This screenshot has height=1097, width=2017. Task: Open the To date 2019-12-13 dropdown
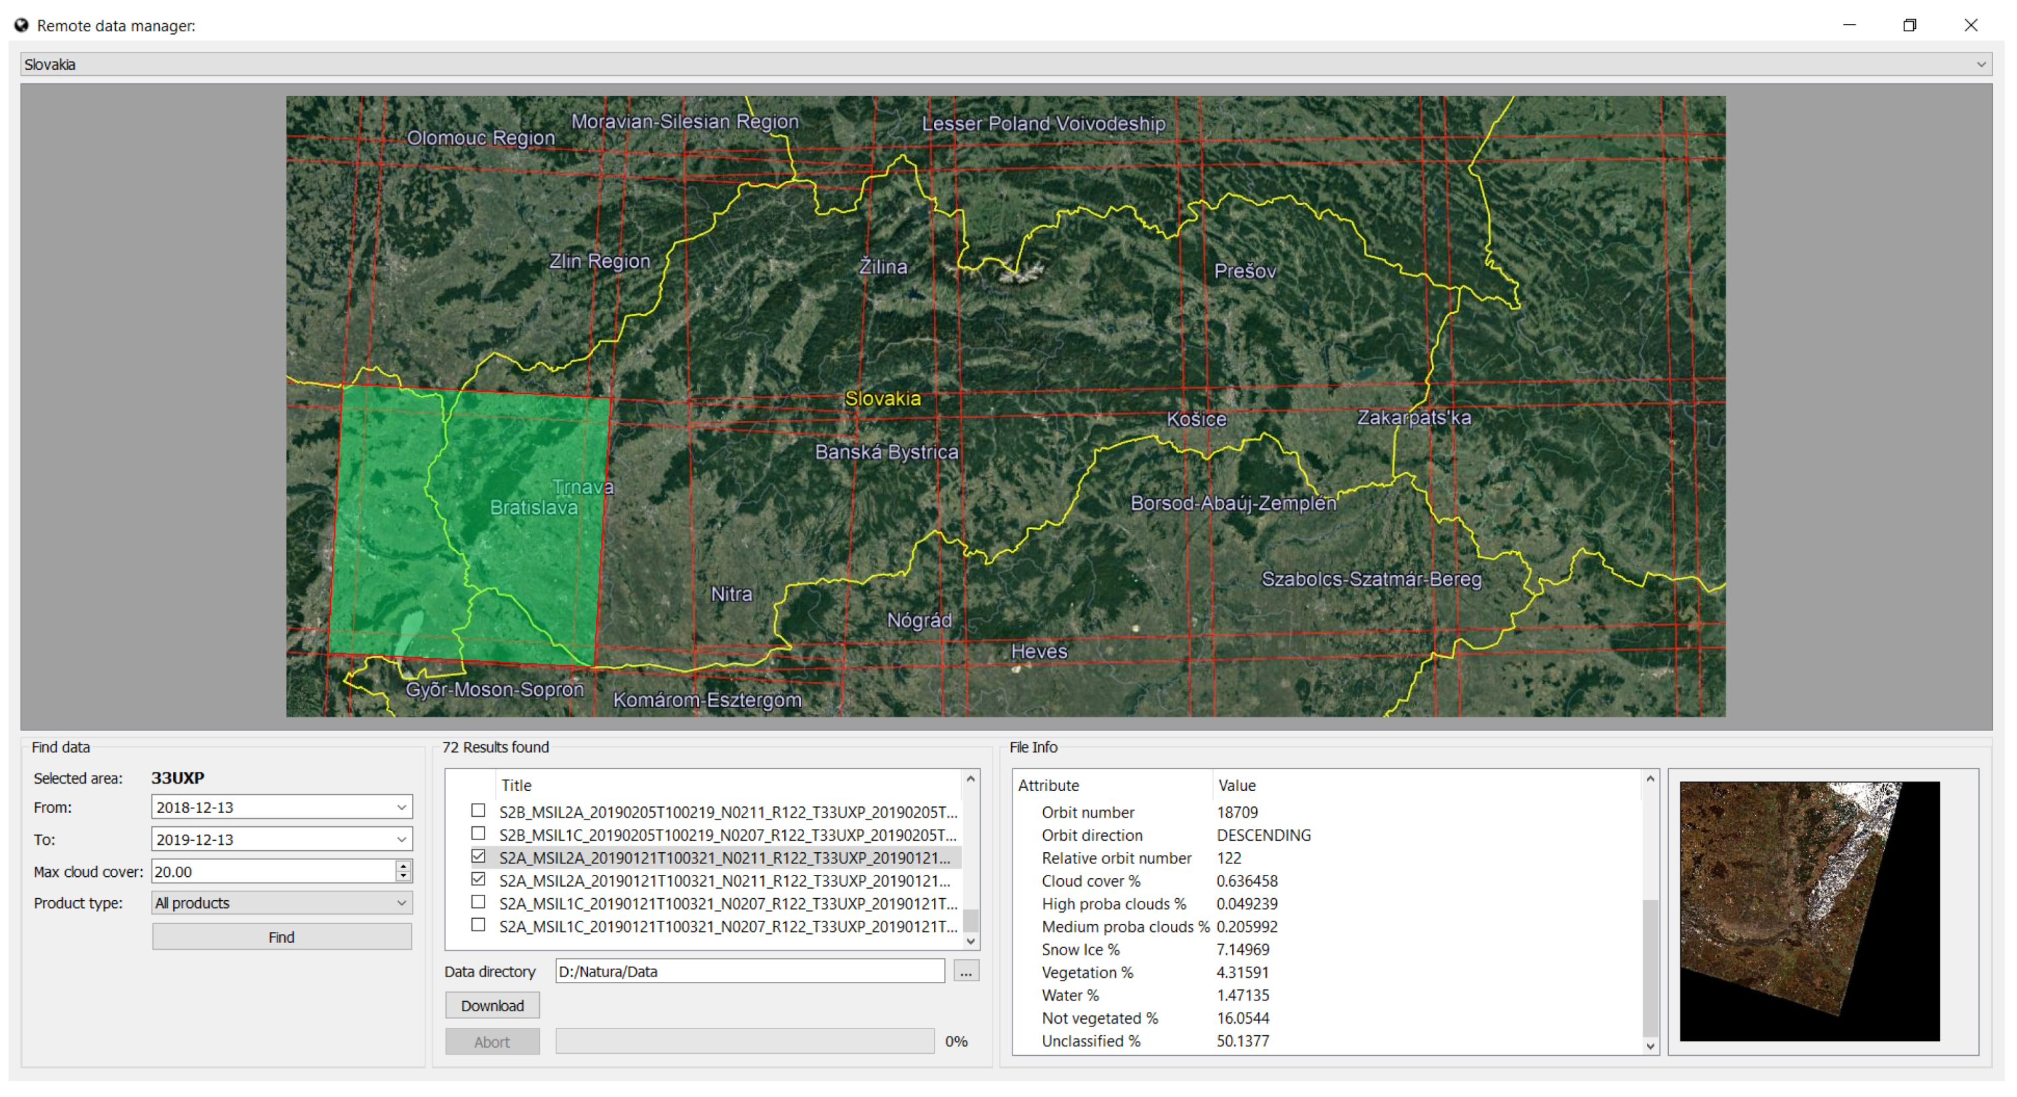tap(401, 839)
